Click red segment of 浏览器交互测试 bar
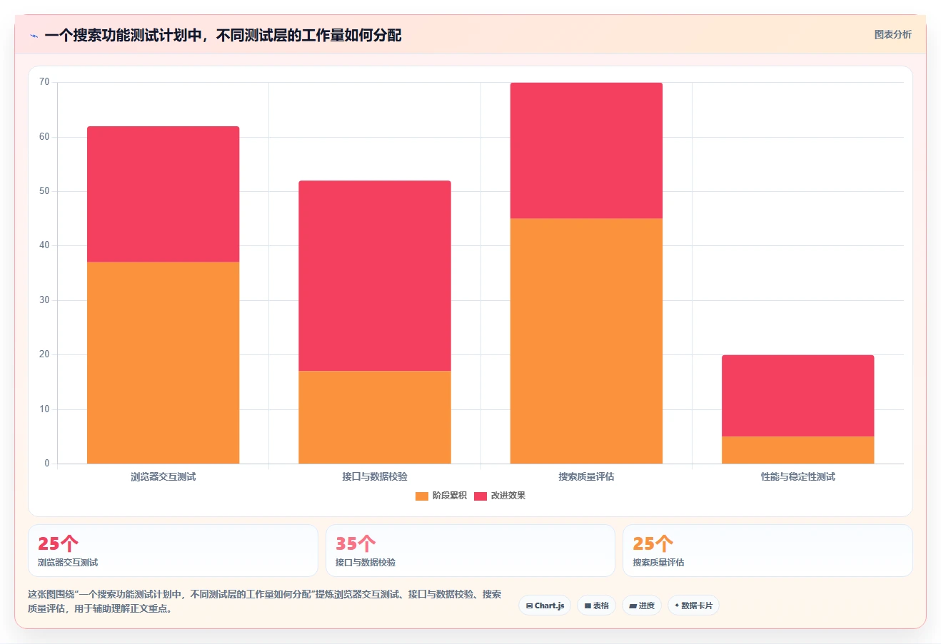This screenshot has height=644, width=941. 163,194
